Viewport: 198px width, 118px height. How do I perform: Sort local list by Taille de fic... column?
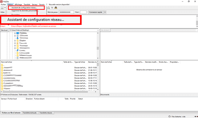(68, 62)
